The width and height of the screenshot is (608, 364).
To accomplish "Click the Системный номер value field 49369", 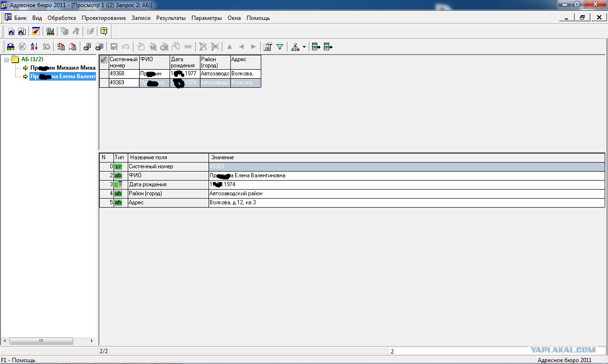I will (407, 166).
